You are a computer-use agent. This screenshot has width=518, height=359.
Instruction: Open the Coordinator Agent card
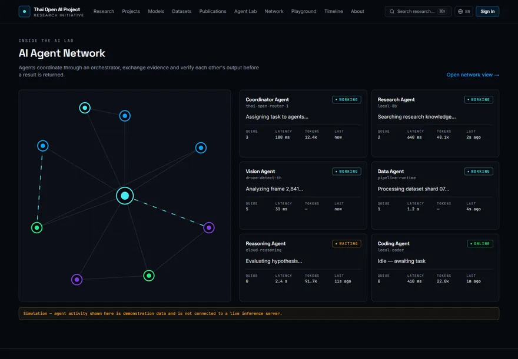click(x=303, y=123)
